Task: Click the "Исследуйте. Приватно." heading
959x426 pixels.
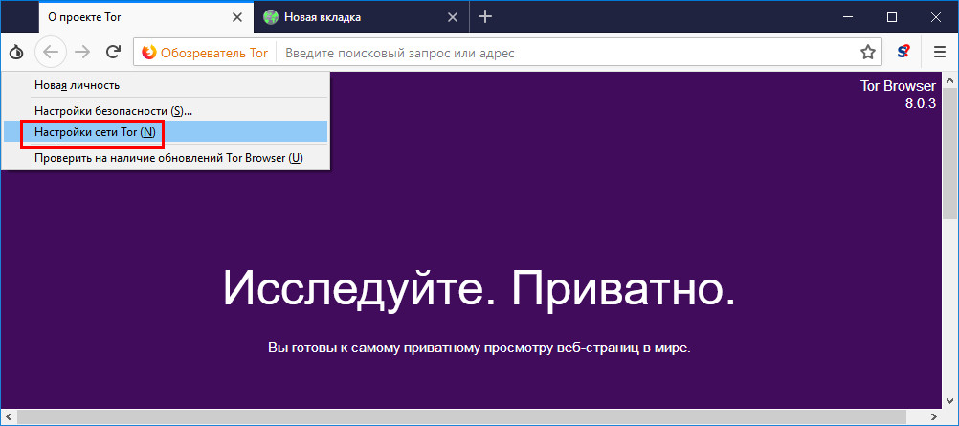Action: pos(479,288)
